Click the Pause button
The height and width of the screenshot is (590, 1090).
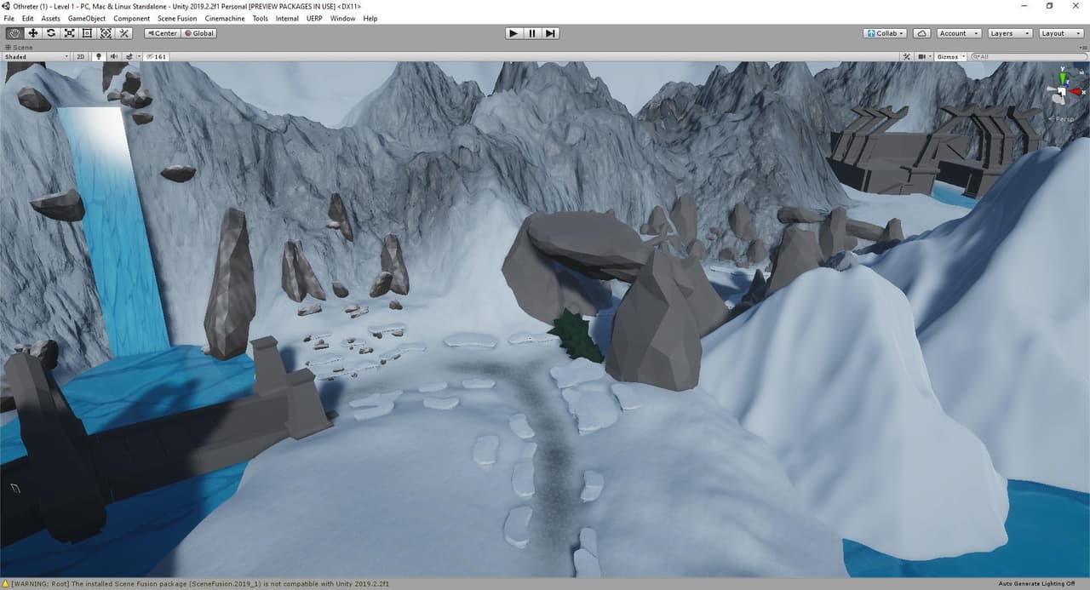click(532, 33)
